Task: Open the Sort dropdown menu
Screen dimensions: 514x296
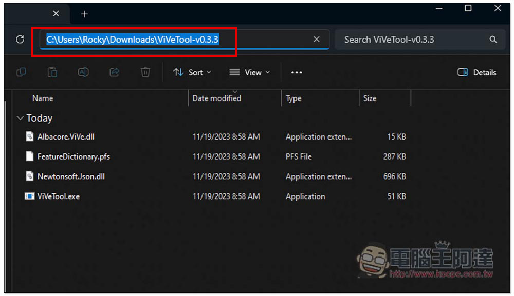Action: click(x=192, y=72)
